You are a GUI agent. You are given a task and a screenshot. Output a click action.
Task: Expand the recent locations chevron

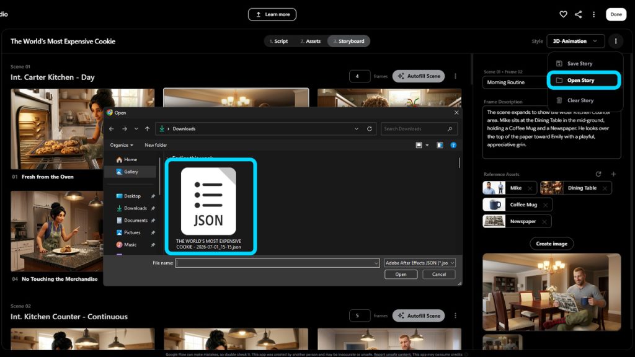[136, 129]
